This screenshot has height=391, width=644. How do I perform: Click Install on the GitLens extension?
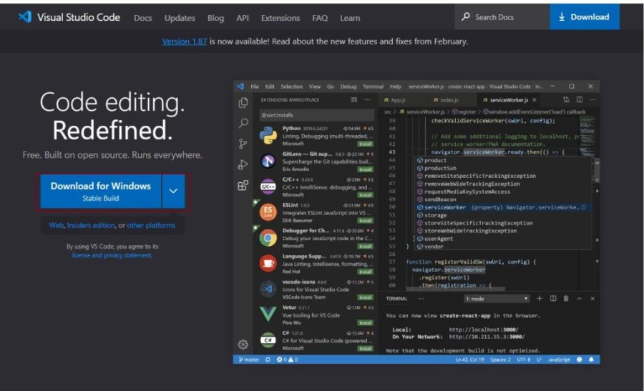tap(365, 169)
